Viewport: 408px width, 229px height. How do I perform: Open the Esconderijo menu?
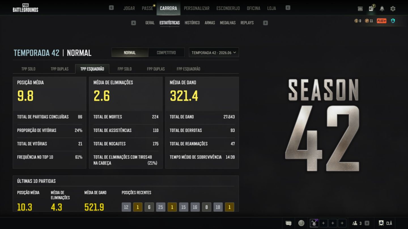228,8
